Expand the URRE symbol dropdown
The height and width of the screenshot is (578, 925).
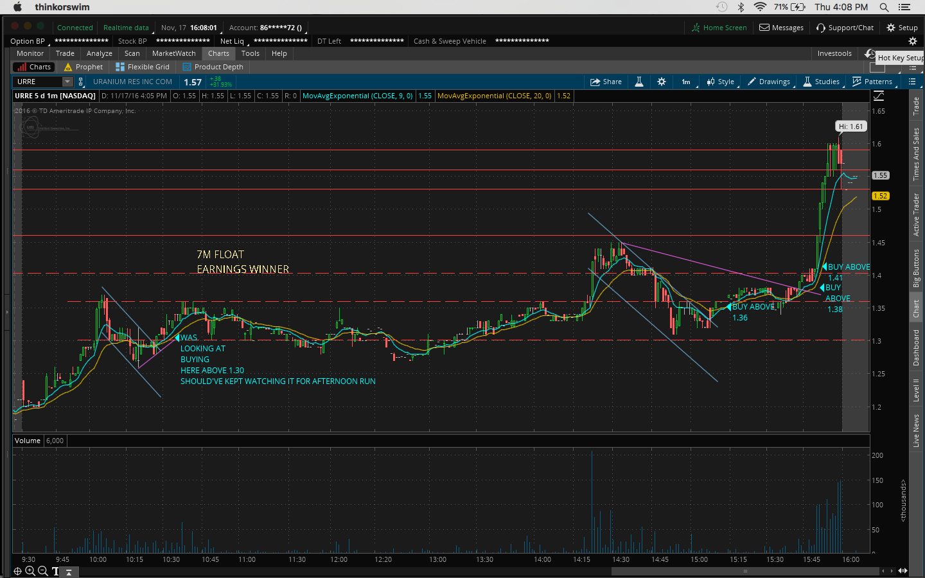(67, 82)
